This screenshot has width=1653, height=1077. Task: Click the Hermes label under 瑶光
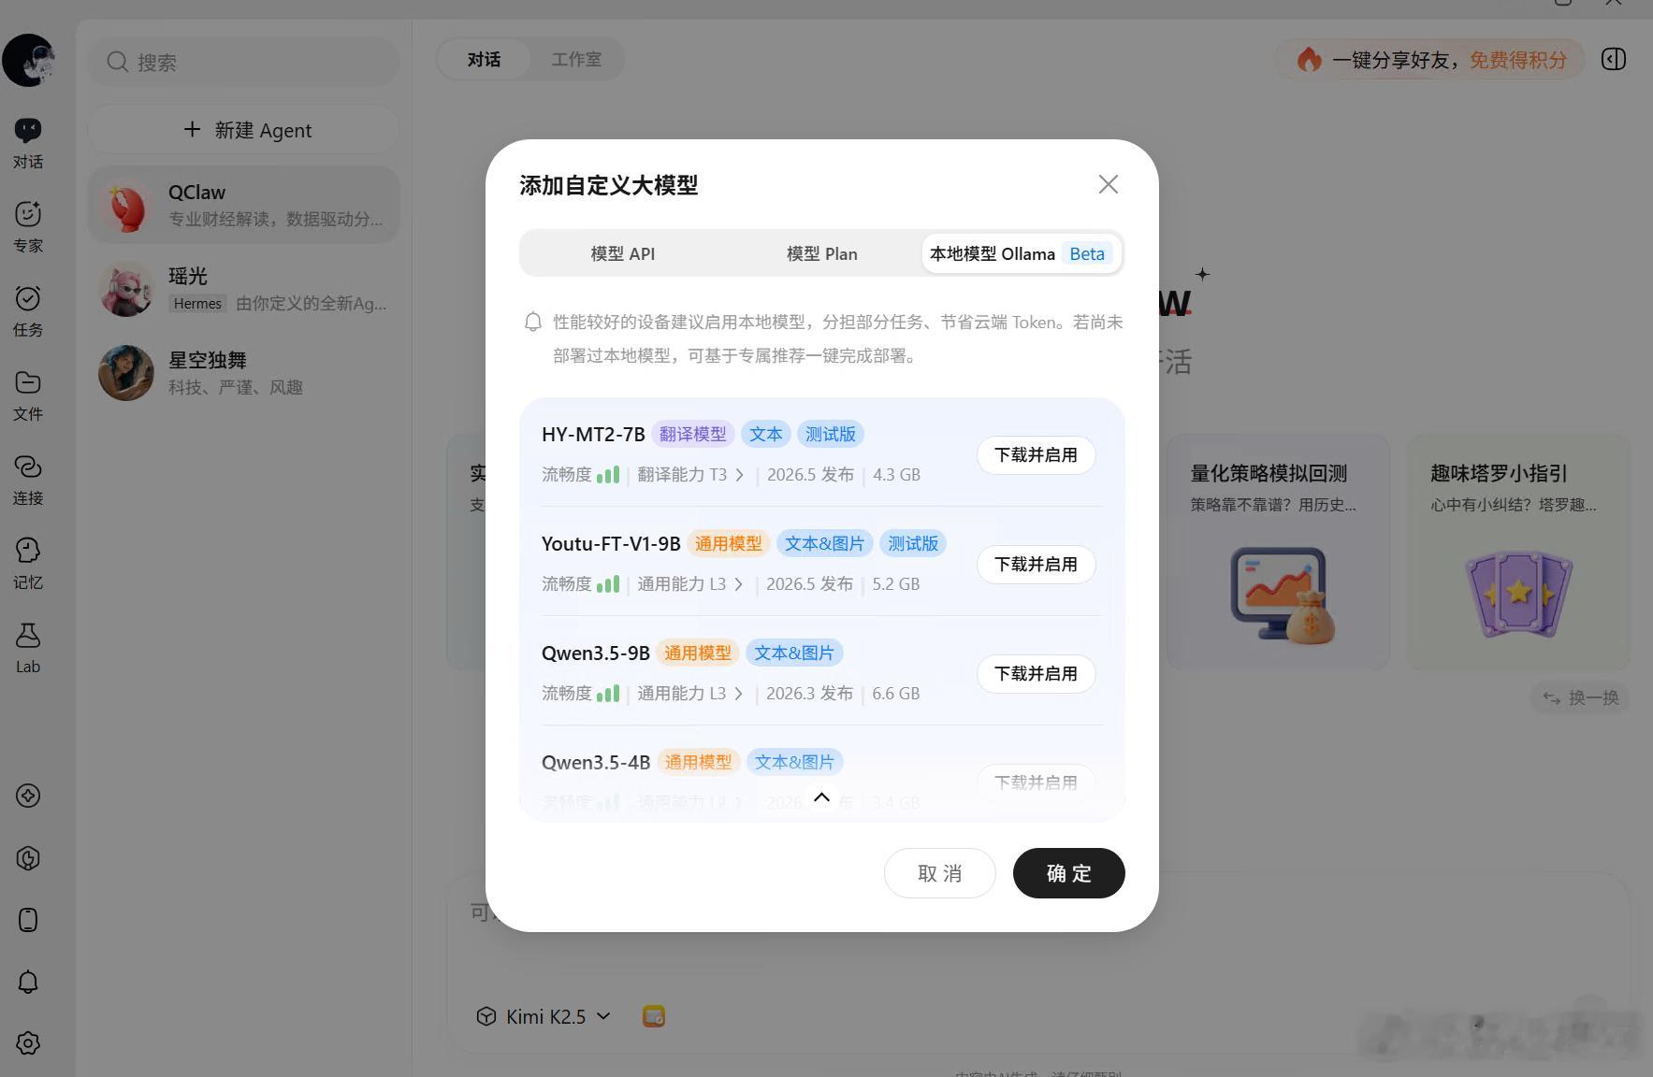click(197, 304)
